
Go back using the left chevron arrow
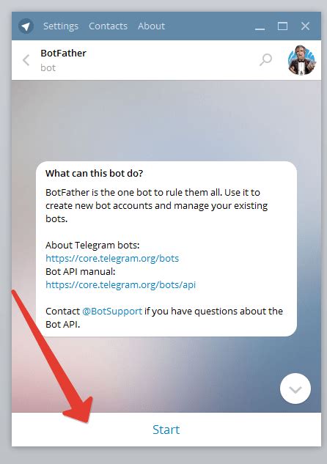[x=26, y=60]
